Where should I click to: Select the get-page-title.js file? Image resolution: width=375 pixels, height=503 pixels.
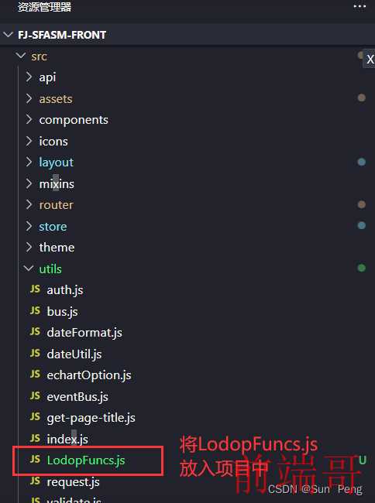[91, 418]
